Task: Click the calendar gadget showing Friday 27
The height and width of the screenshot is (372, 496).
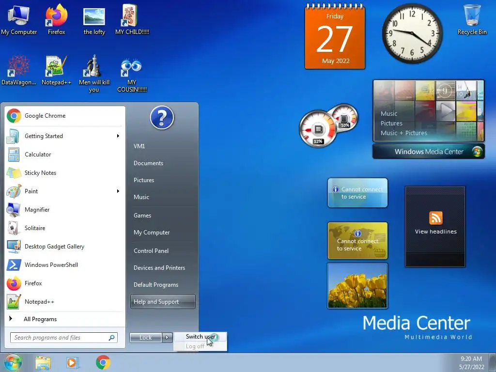Action: (335, 37)
